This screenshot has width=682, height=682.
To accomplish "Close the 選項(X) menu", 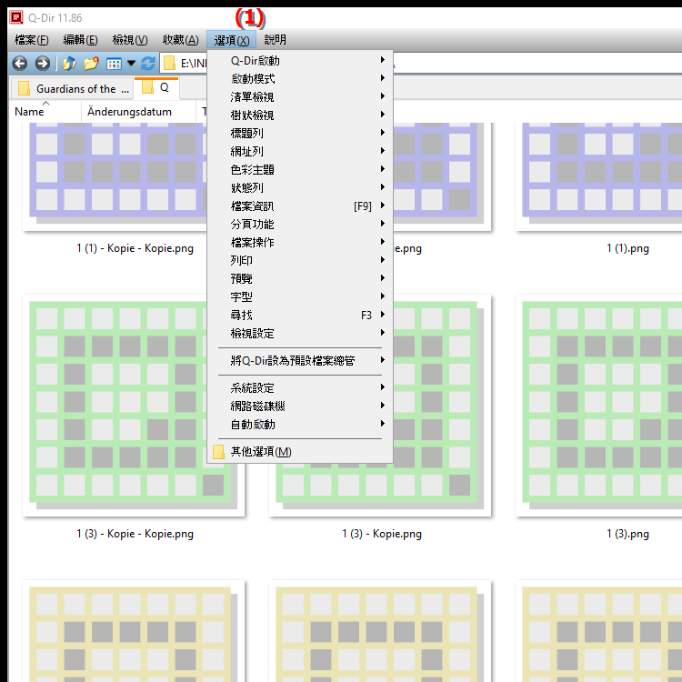I will [231, 40].
